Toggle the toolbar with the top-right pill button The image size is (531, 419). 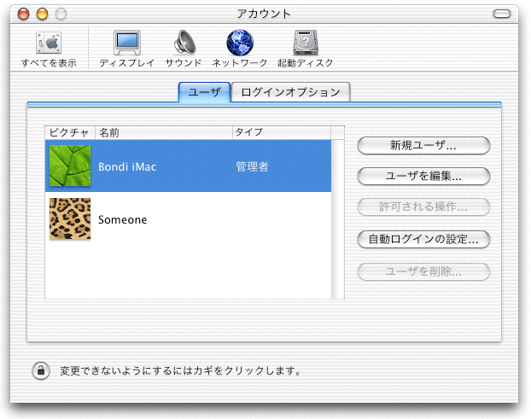(505, 14)
